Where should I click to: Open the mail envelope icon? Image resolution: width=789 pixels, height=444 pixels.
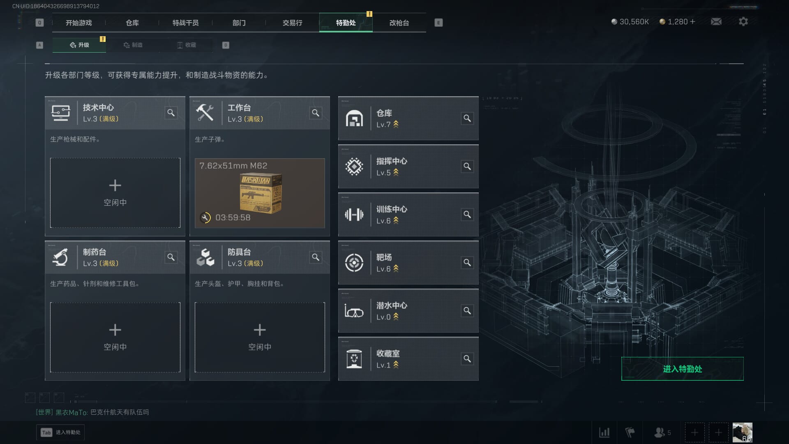tap(716, 21)
